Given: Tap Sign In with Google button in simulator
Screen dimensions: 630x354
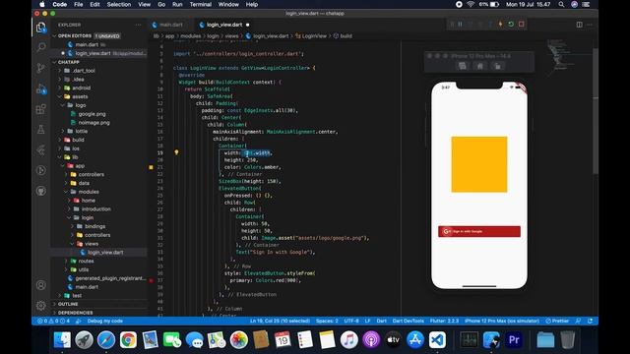Looking at the screenshot, I should (x=479, y=232).
